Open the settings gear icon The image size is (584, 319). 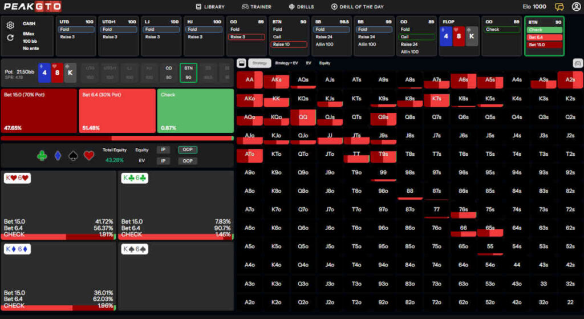click(x=10, y=25)
